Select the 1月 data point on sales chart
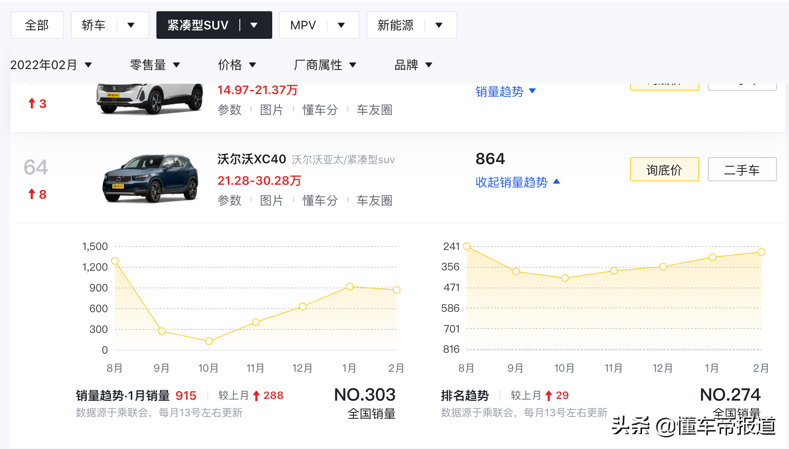Screen dimensions: 789x449 pyautogui.click(x=350, y=286)
